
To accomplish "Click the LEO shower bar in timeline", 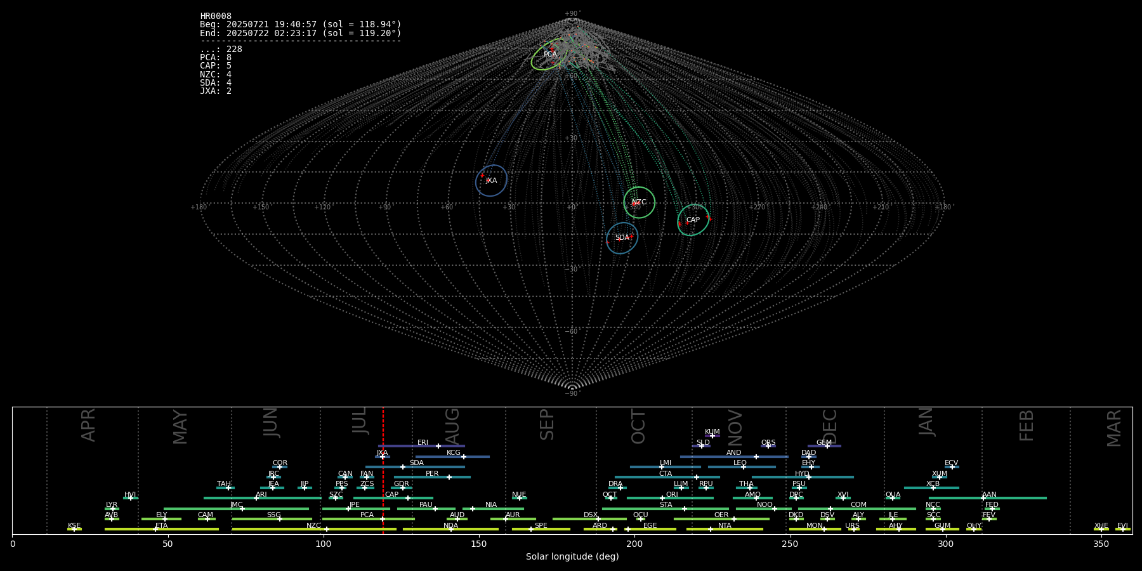I will pyautogui.click(x=742, y=466).
